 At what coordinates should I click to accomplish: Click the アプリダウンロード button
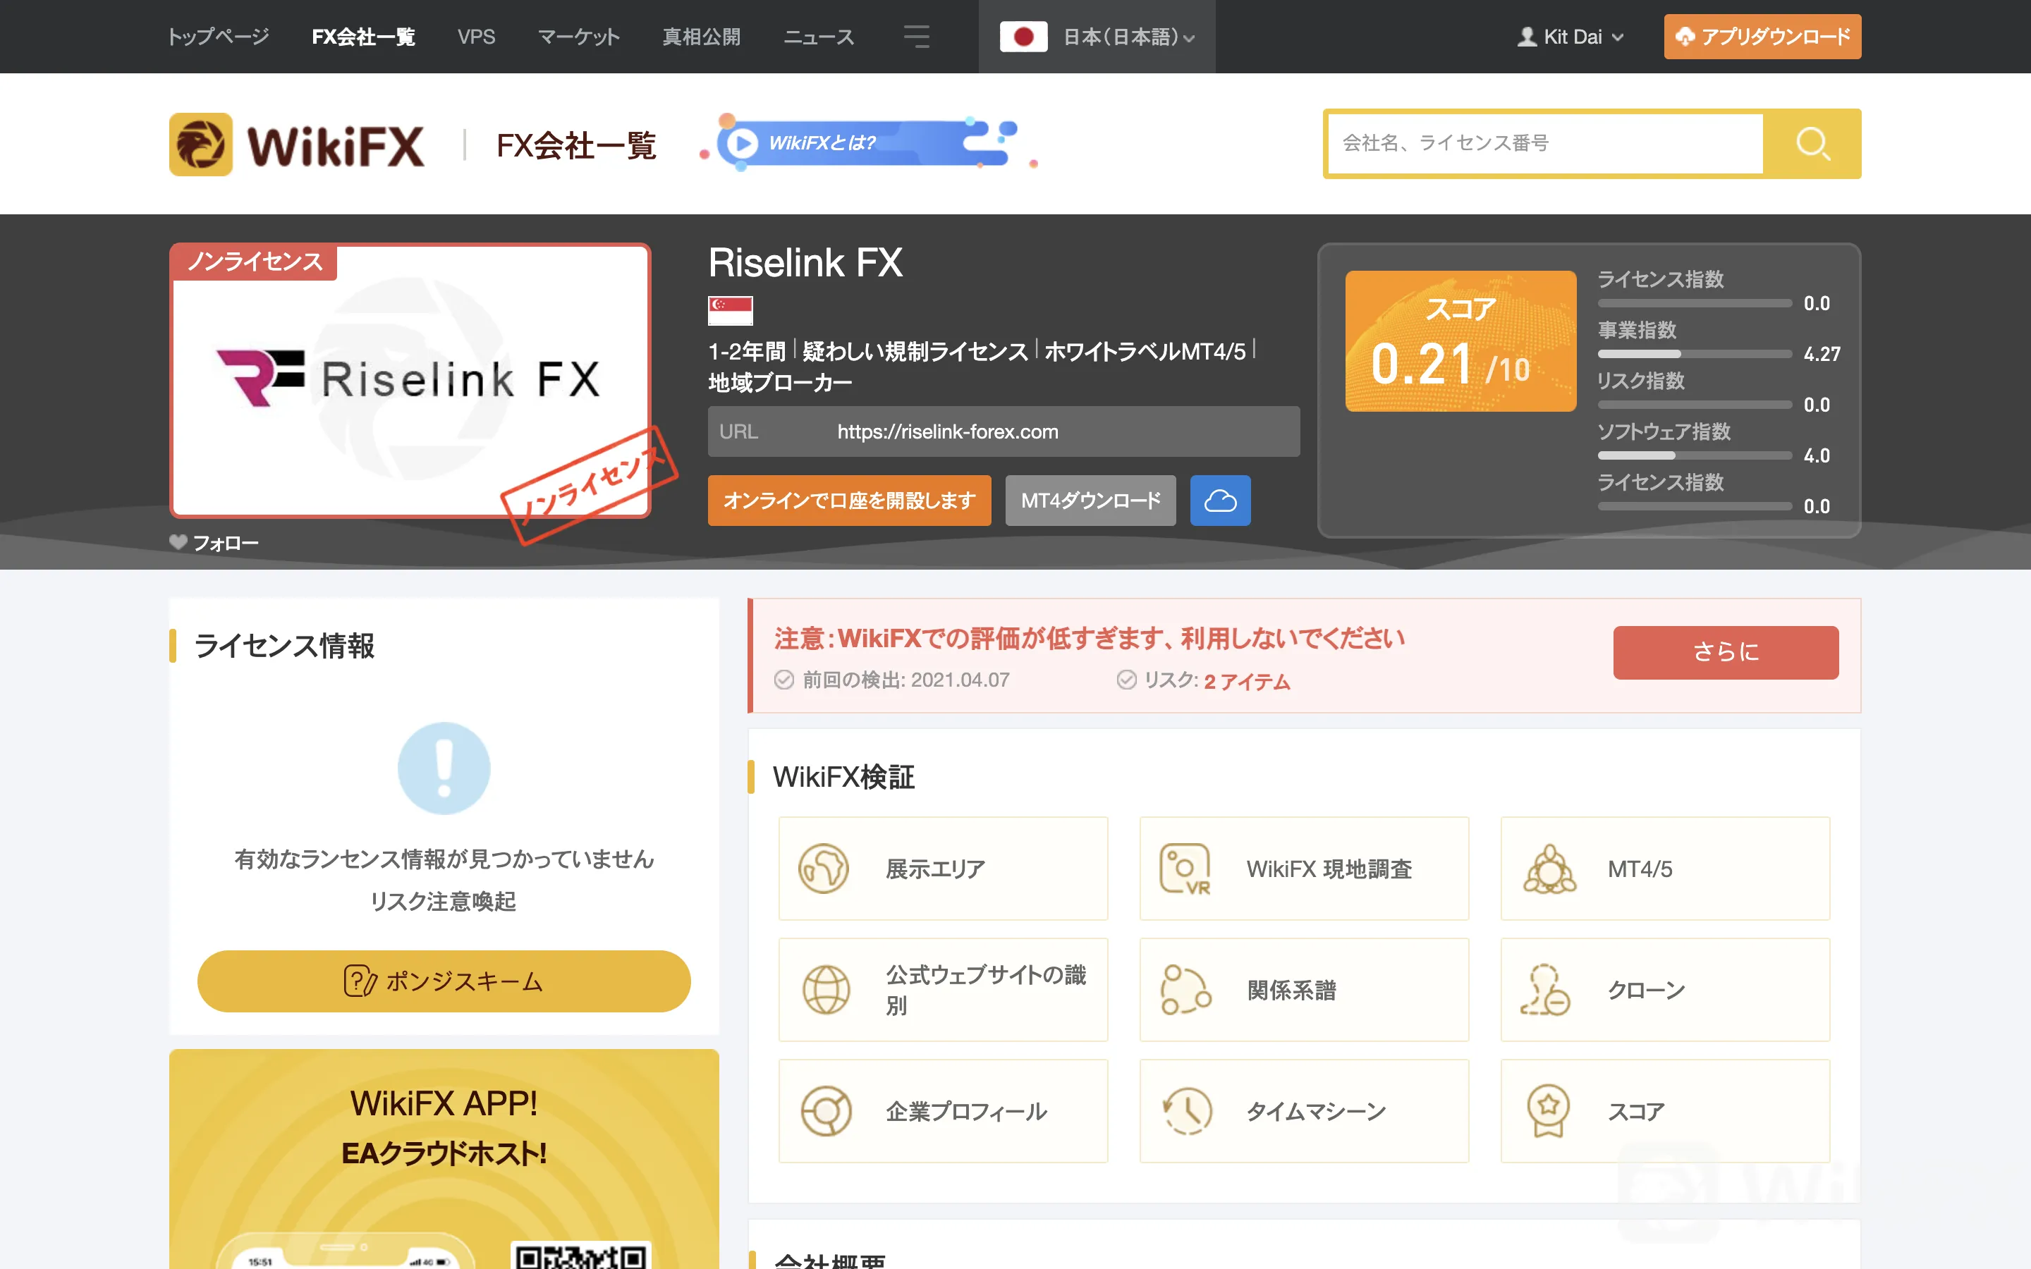pos(1762,37)
